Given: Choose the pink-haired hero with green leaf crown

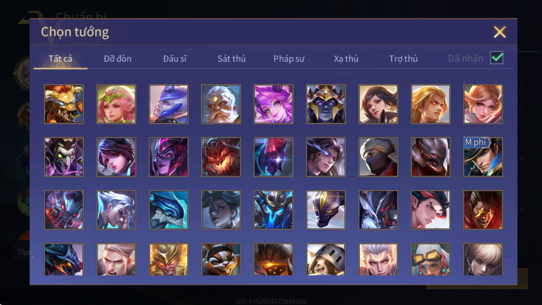Looking at the screenshot, I should 116,104.
